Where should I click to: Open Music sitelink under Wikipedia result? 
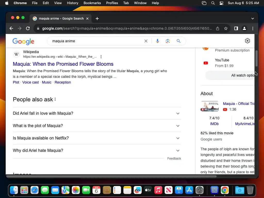pyautogui.click(x=47, y=82)
